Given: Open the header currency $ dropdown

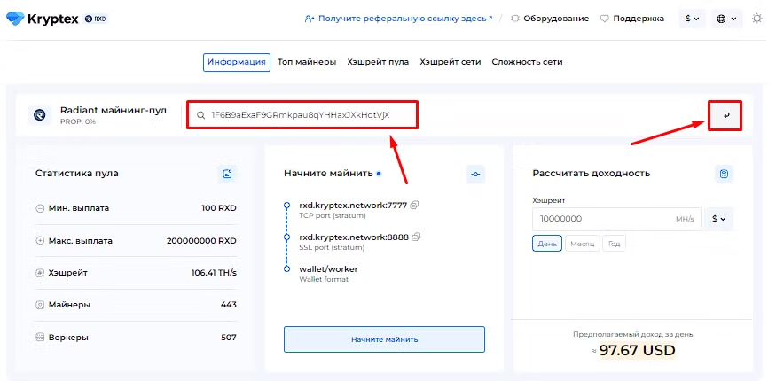Looking at the screenshot, I should [692, 19].
